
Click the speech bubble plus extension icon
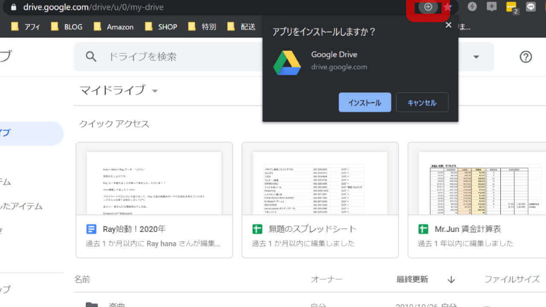point(492,7)
